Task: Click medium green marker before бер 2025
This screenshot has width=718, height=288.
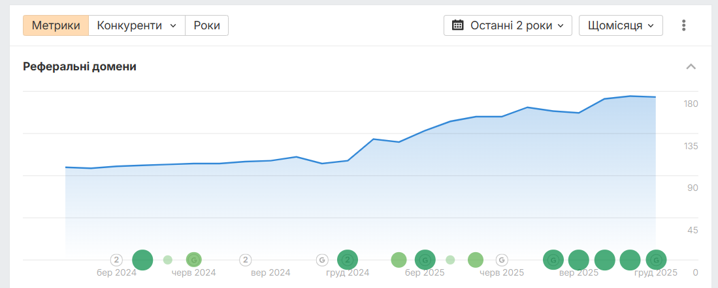Action: point(399,260)
